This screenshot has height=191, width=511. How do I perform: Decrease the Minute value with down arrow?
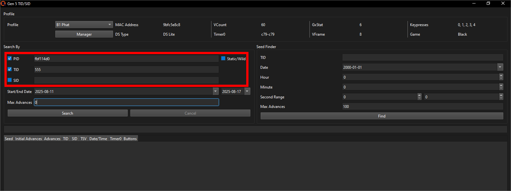tap(501, 89)
